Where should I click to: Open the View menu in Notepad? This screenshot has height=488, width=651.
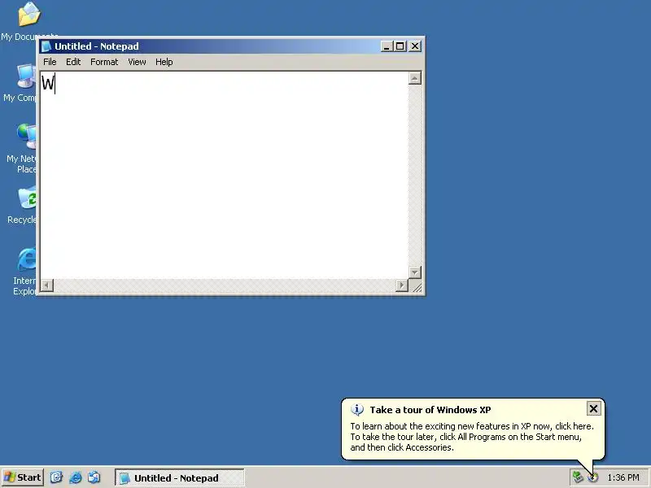(137, 62)
